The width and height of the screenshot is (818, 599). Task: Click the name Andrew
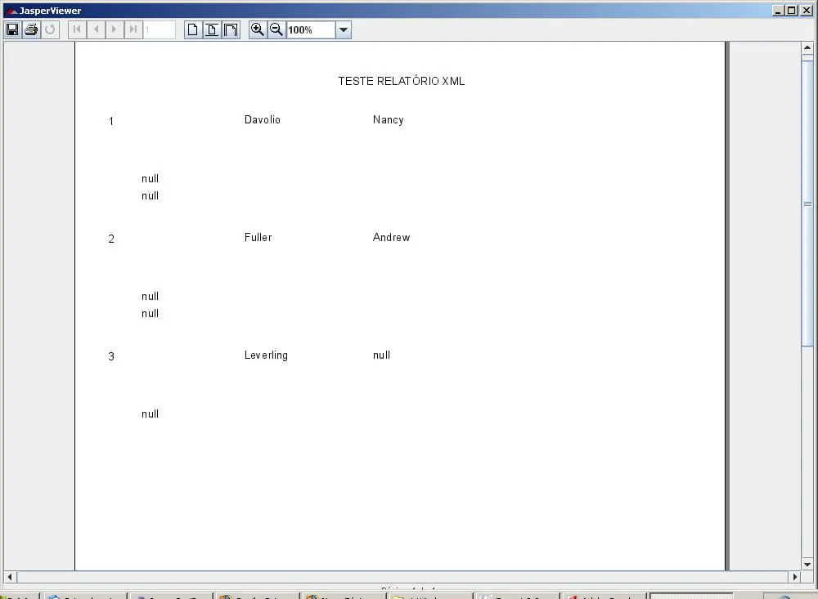tap(391, 237)
